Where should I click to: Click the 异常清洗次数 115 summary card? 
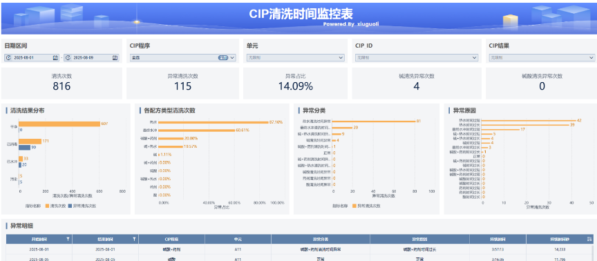pos(182,84)
